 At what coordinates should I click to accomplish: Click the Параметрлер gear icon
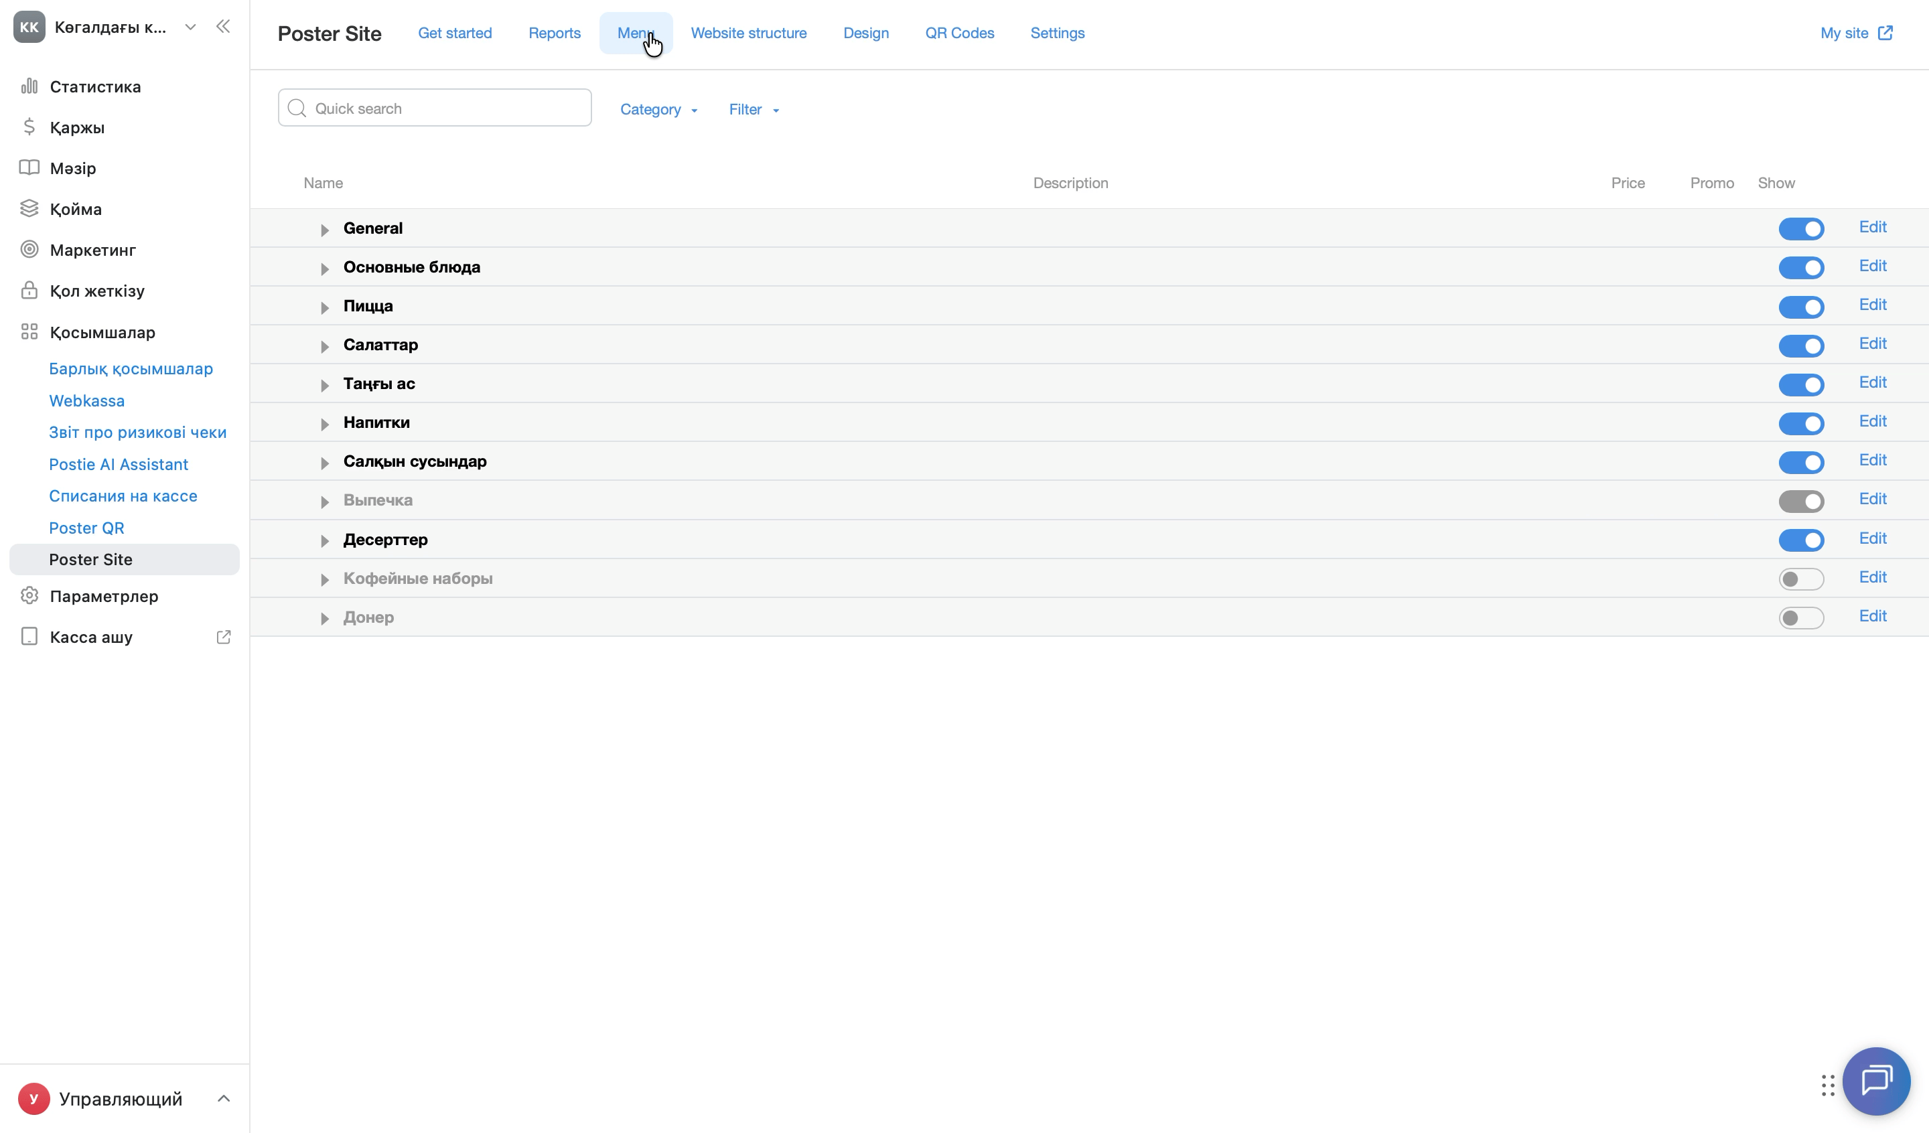pos(29,595)
